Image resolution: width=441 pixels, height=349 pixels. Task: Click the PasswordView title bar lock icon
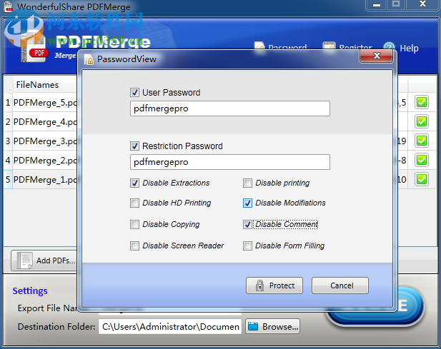89,59
